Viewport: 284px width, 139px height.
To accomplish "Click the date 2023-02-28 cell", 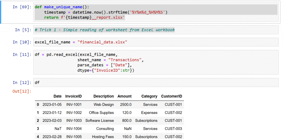I will tap(52, 137).
